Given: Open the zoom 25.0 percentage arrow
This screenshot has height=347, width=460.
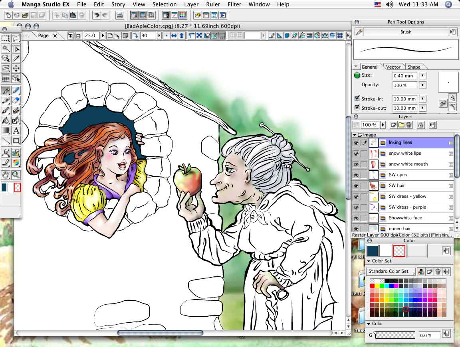Looking at the screenshot, I should pos(103,36).
